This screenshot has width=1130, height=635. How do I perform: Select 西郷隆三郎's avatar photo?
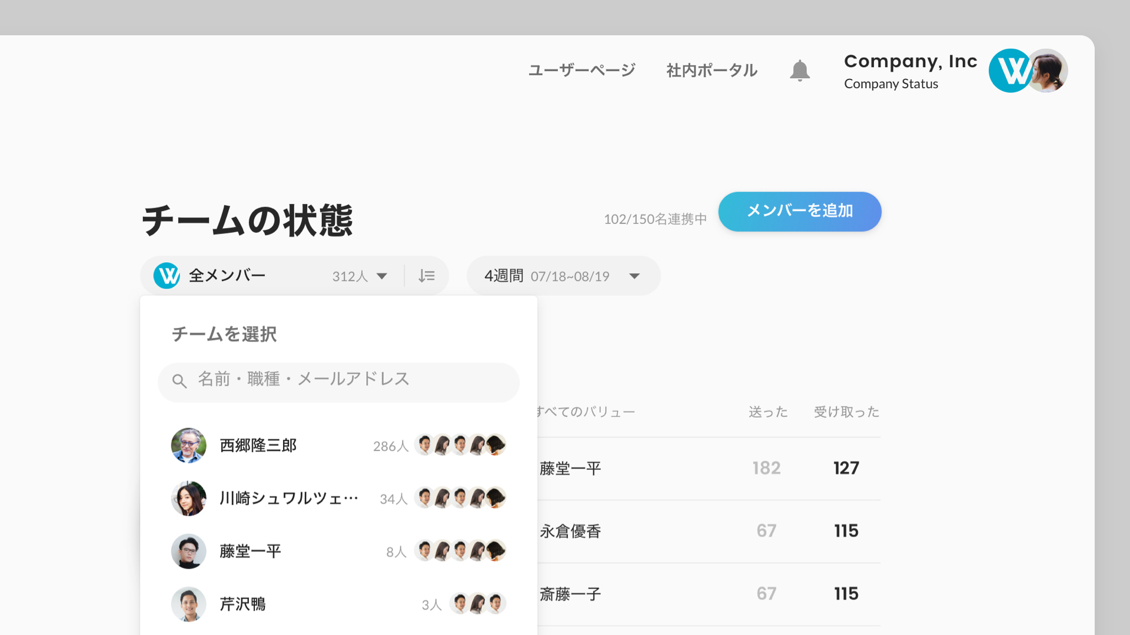[188, 445]
